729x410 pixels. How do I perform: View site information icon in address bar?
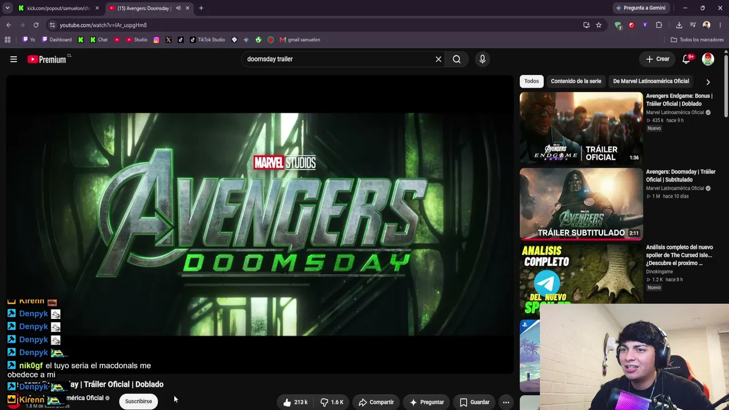[x=52, y=25]
